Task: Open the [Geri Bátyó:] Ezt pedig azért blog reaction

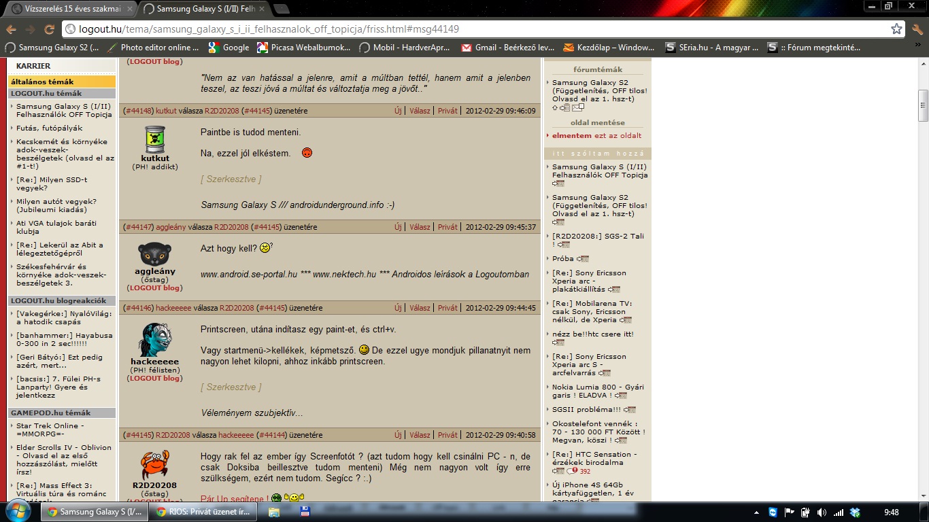Action: pyautogui.click(x=59, y=361)
